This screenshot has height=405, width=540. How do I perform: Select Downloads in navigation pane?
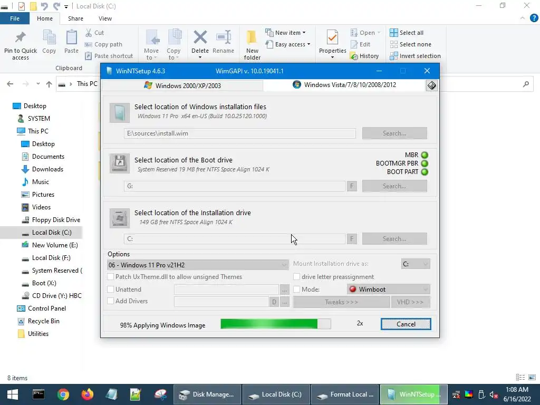[43, 169]
